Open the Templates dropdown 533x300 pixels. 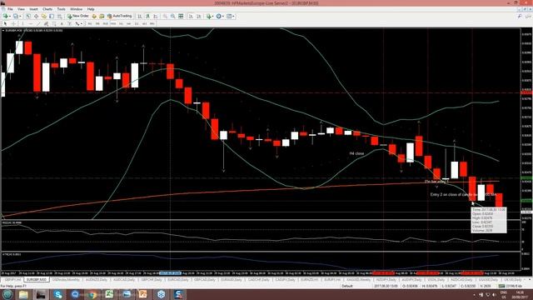click(x=230, y=16)
